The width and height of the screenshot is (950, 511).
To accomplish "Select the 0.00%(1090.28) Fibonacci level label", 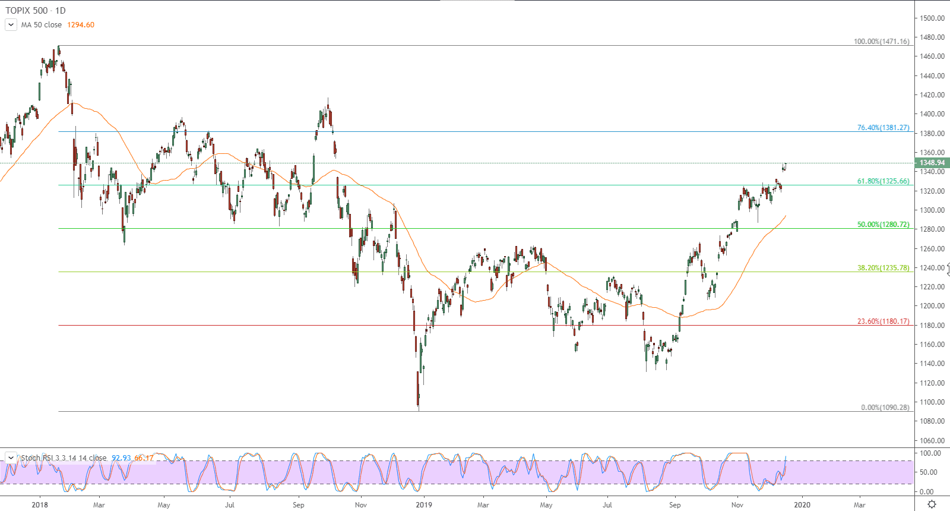I will tap(885, 408).
